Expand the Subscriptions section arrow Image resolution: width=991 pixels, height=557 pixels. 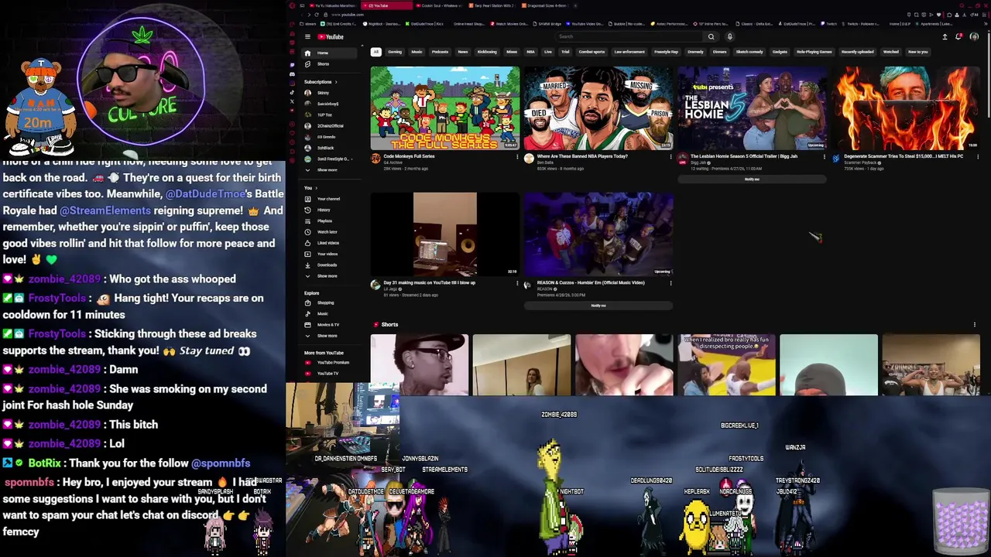click(x=336, y=81)
